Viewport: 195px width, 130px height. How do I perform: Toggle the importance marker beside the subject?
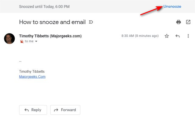[x=91, y=22]
